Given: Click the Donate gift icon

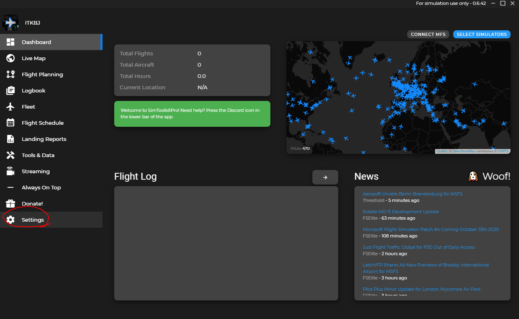Looking at the screenshot, I should [10, 204].
